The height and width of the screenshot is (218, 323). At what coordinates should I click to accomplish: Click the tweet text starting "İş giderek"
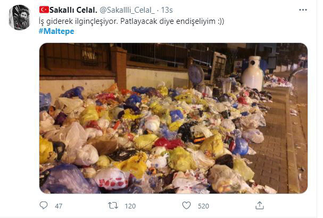point(131,21)
